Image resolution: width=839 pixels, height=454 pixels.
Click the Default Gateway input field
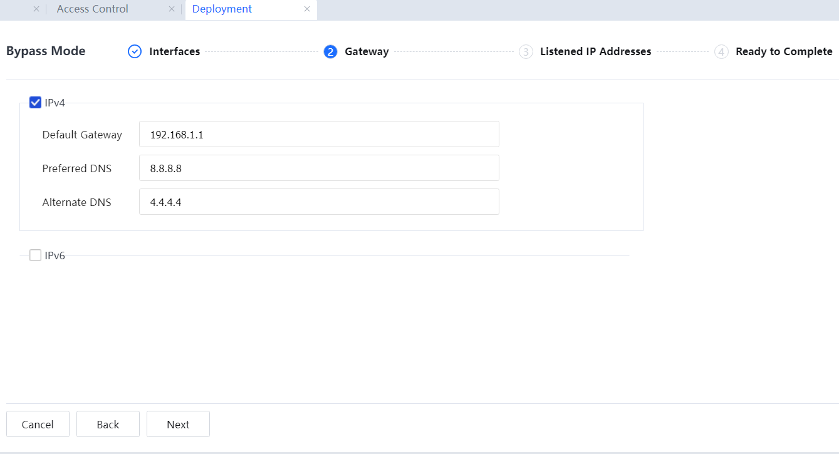319,135
